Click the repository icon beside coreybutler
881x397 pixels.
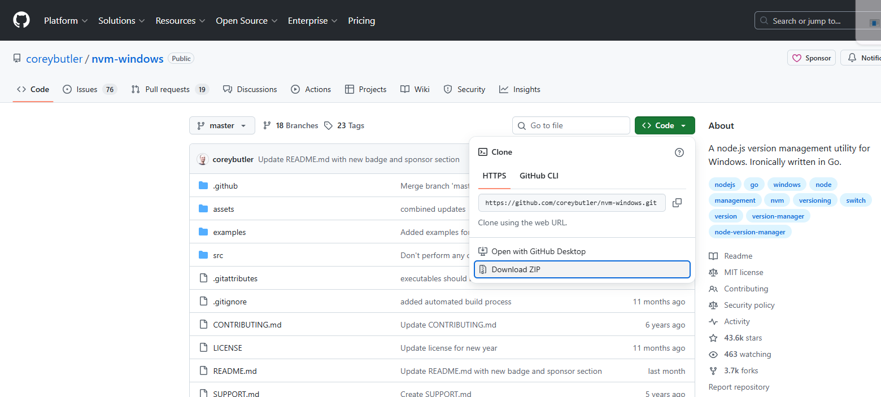click(17, 59)
